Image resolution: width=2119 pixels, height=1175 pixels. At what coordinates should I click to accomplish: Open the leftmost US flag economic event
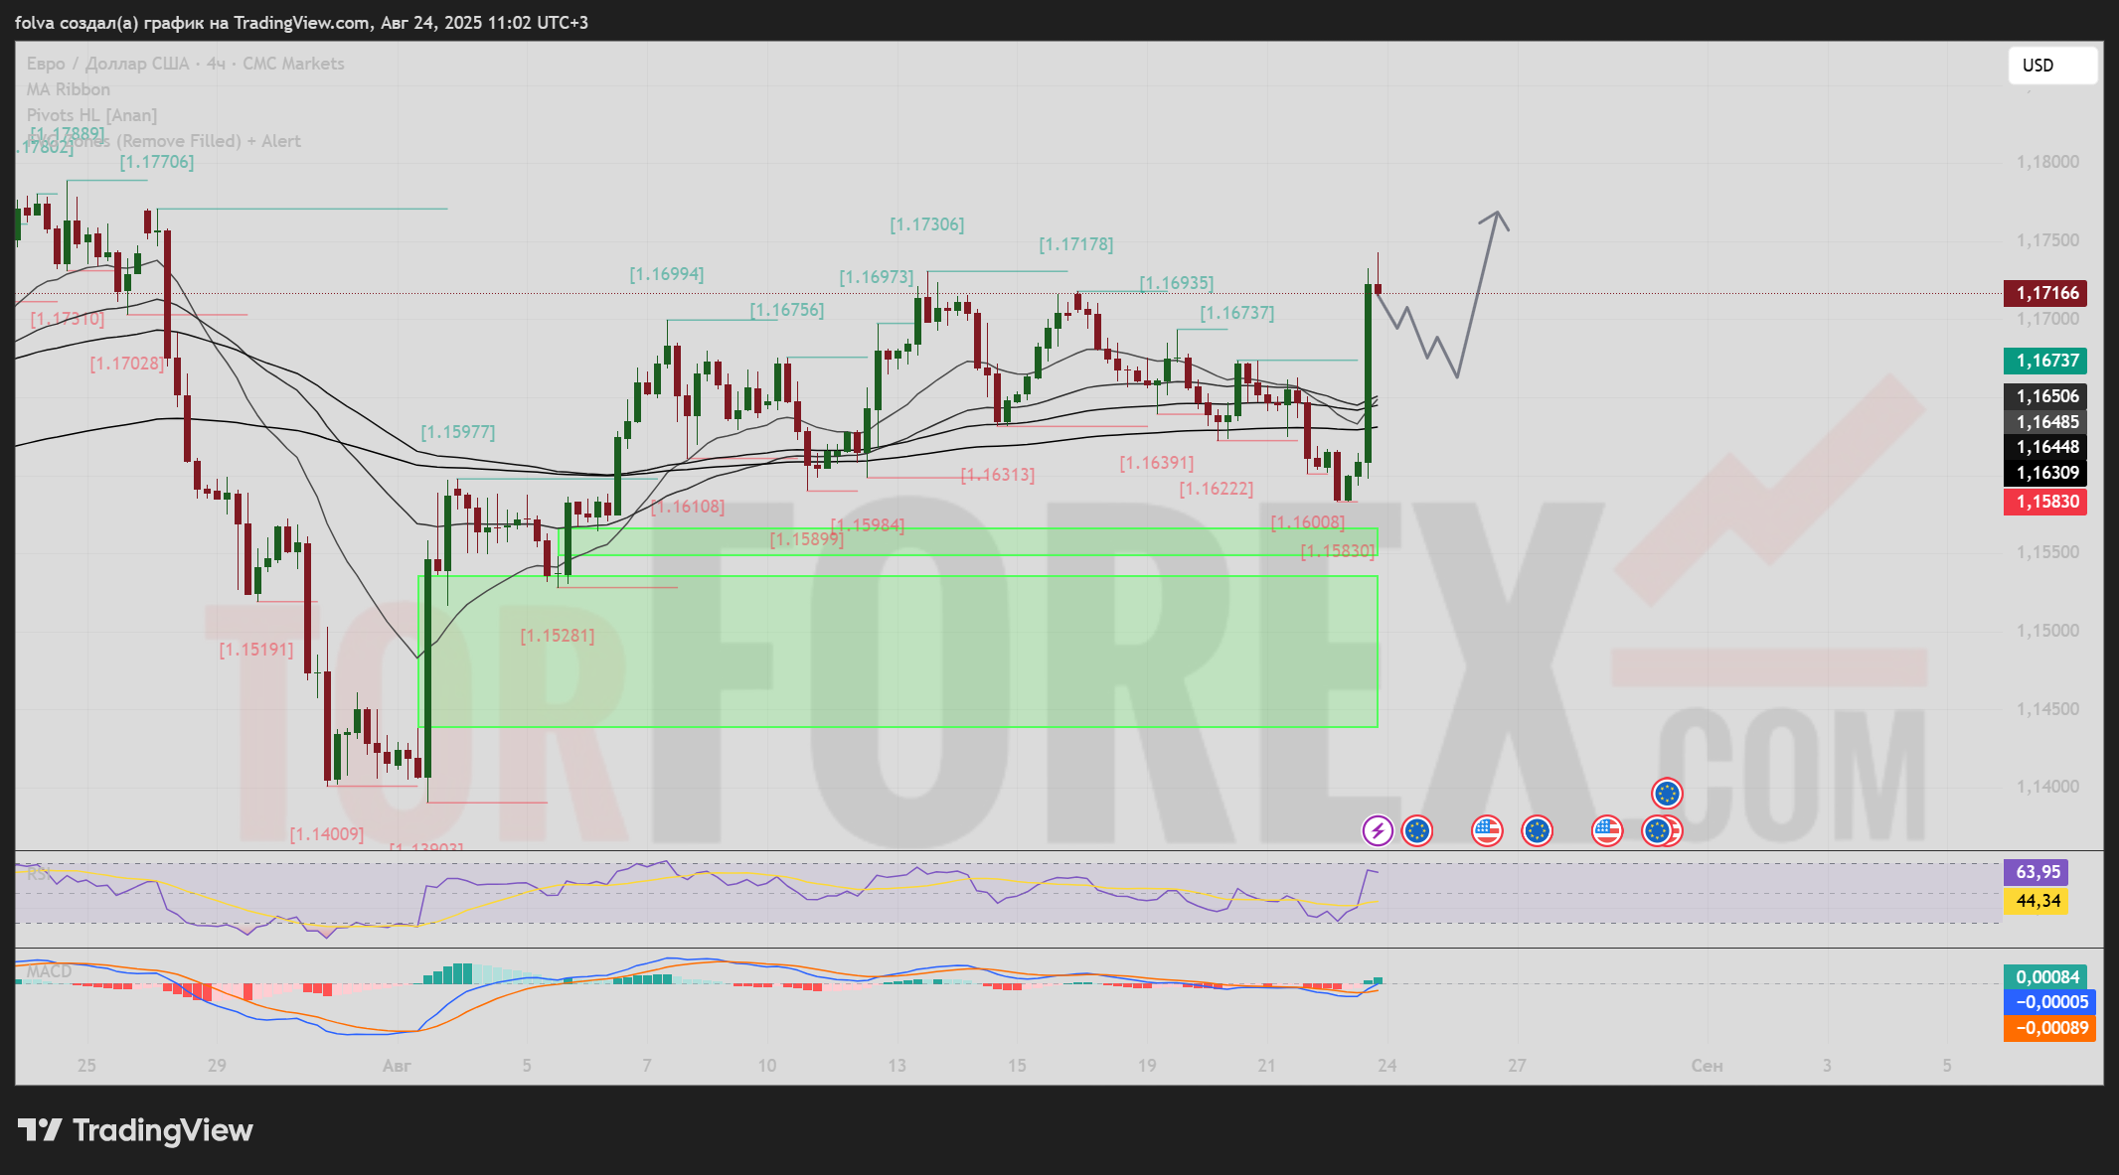point(1486,830)
